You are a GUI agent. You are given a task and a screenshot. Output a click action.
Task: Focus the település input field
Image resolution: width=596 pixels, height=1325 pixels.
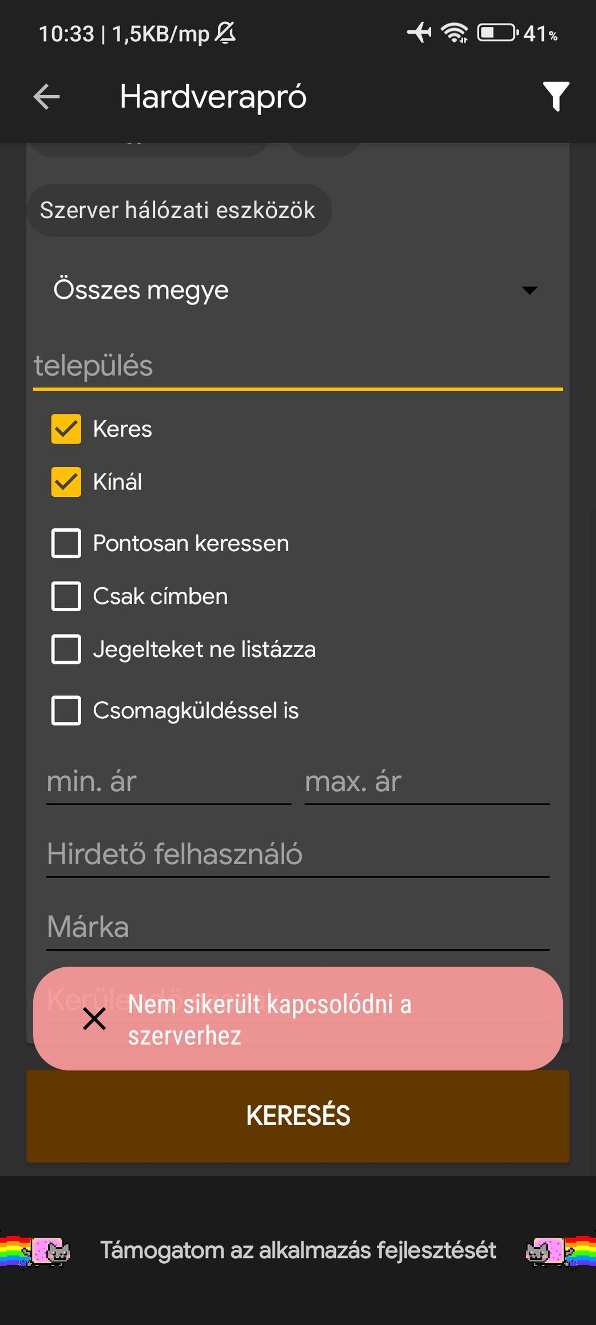pyautogui.click(x=297, y=366)
